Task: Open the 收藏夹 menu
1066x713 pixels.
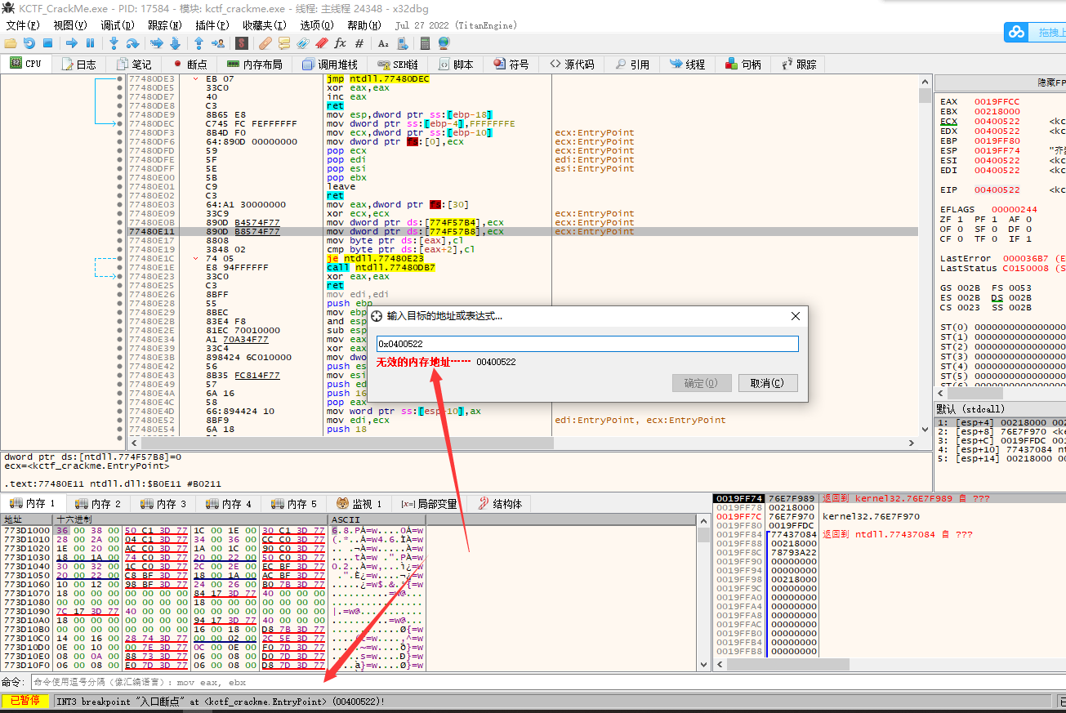Action: point(264,25)
